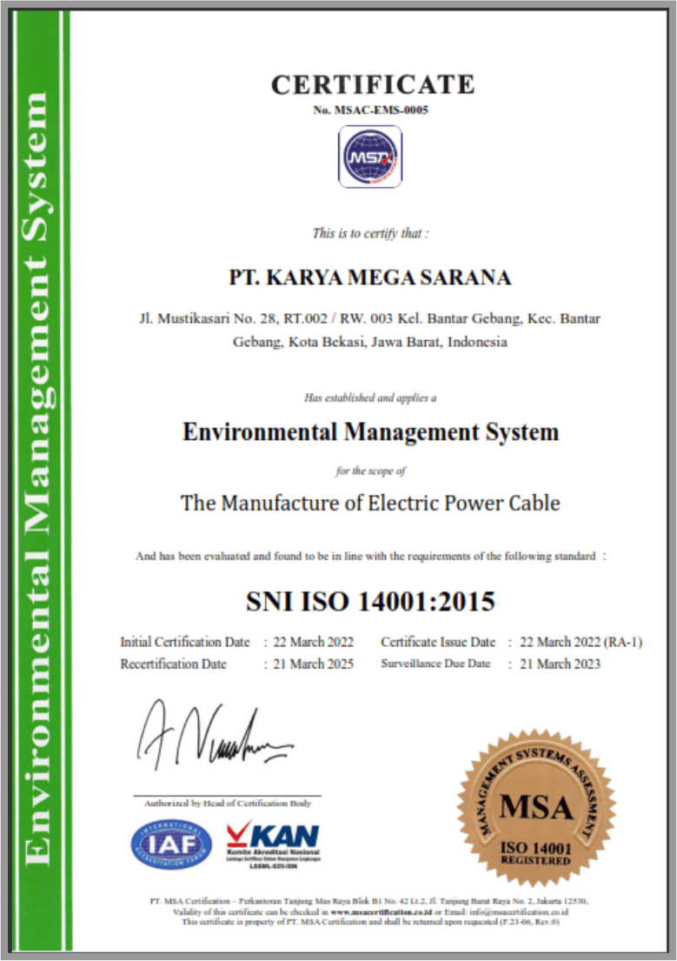The image size is (677, 961).
Task: Click the handwritten signature above the authorization line
Action: [x=215, y=734]
